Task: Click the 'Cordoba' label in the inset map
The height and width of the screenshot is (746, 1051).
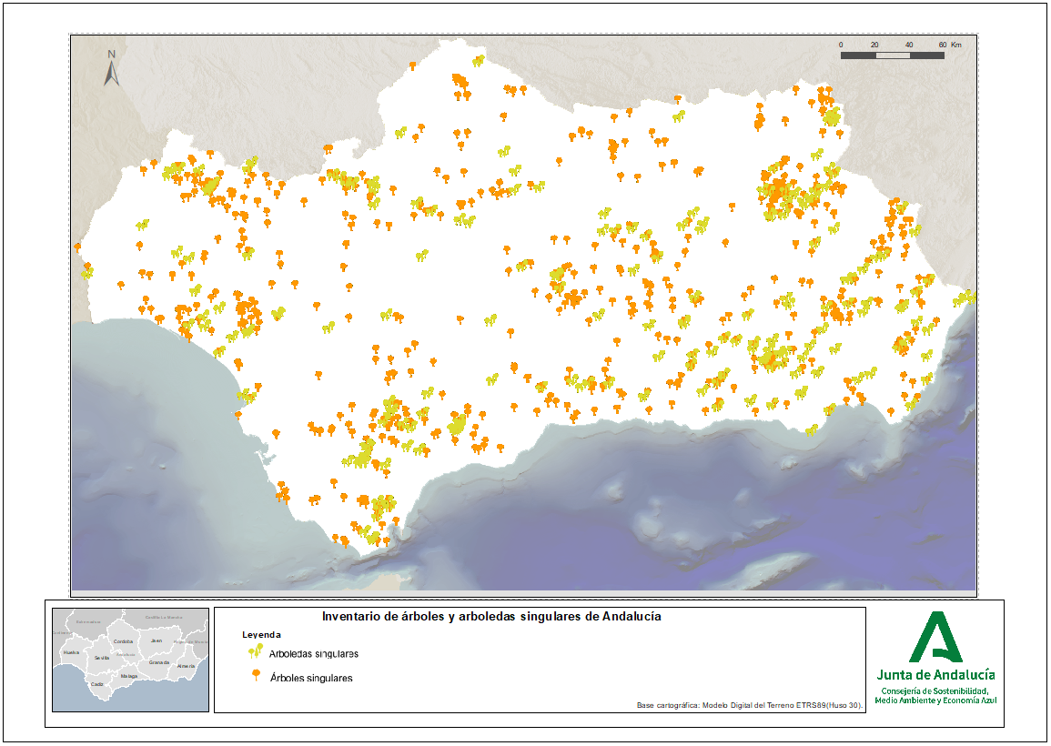Action: (x=124, y=641)
